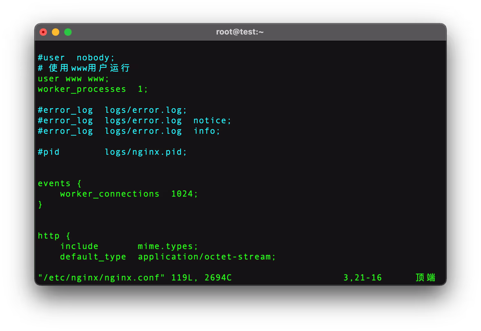Maximize the terminal with the green button

(68, 32)
